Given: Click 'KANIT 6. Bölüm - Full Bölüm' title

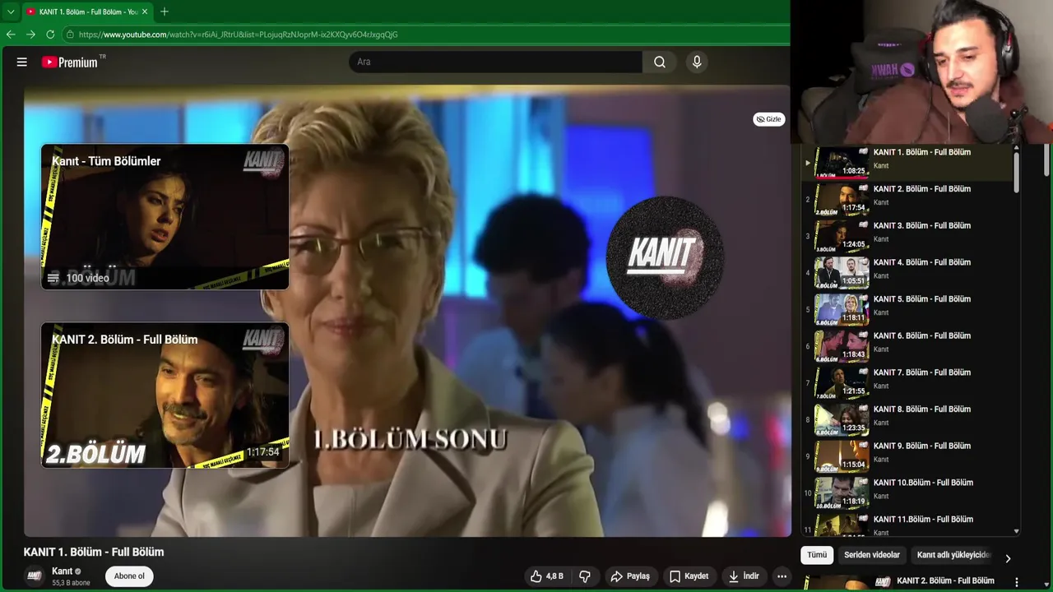Looking at the screenshot, I should [x=922, y=336].
